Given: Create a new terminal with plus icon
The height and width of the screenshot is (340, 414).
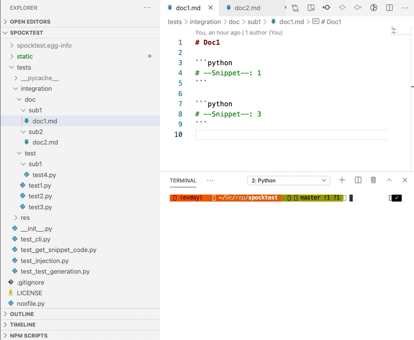Looking at the screenshot, I should 342,180.
